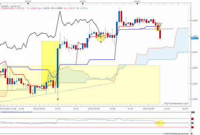
Task: Click the SB: 1,35744 legend value
Action: coord(82,8)
